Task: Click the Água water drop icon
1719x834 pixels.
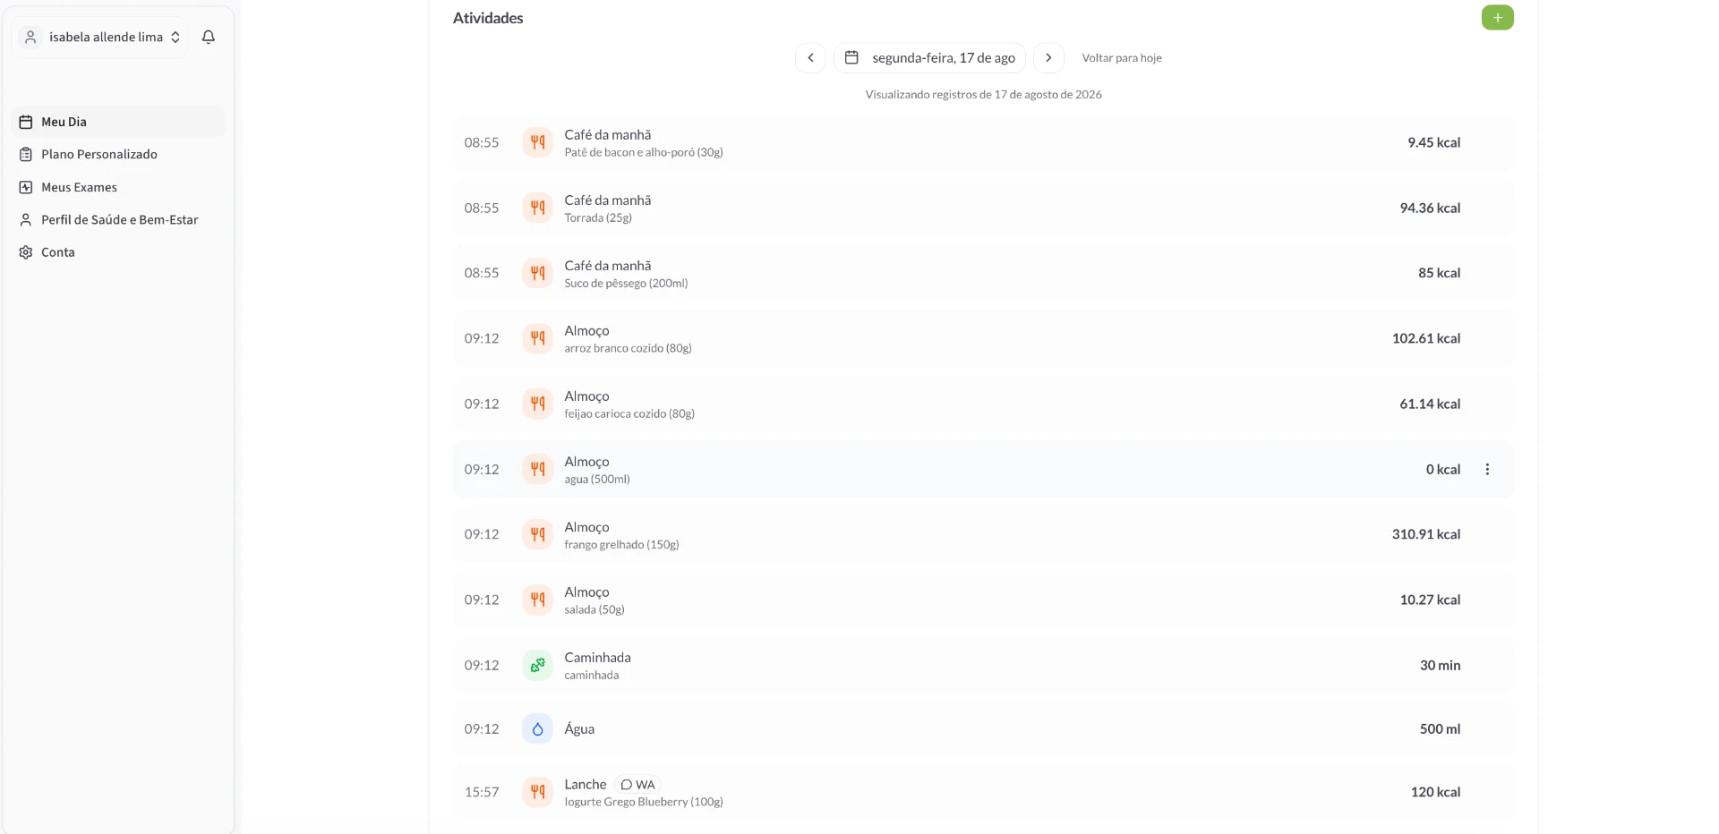Action: click(x=537, y=729)
